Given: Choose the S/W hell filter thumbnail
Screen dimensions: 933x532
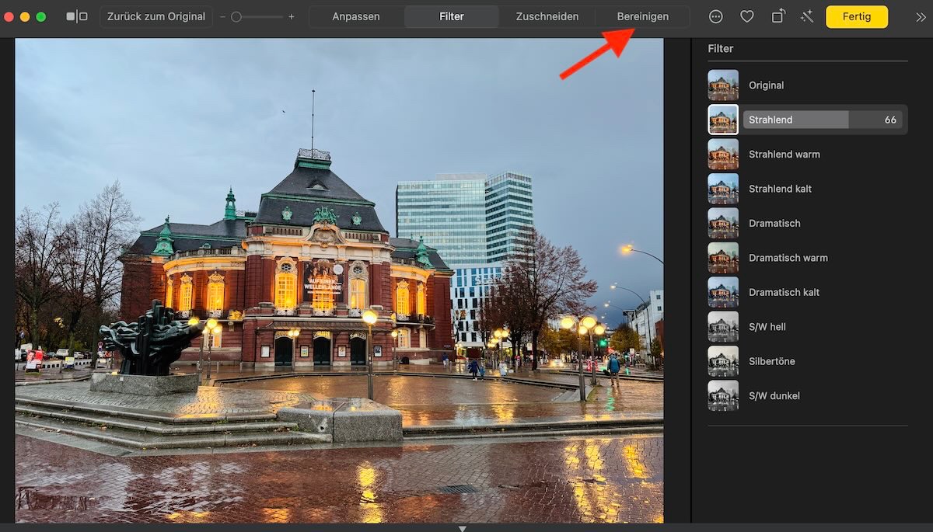Looking at the screenshot, I should point(723,327).
